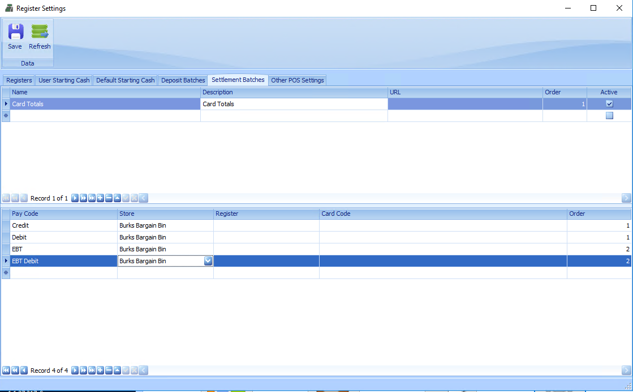Click the URL column header

pyautogui.click(x=464, y=92)
